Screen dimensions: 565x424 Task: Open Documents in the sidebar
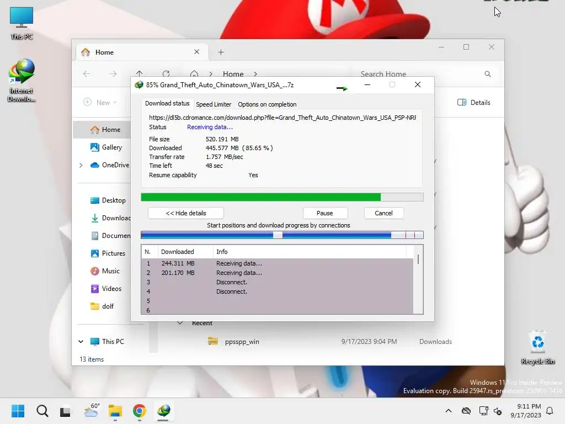tap(110, 236)
